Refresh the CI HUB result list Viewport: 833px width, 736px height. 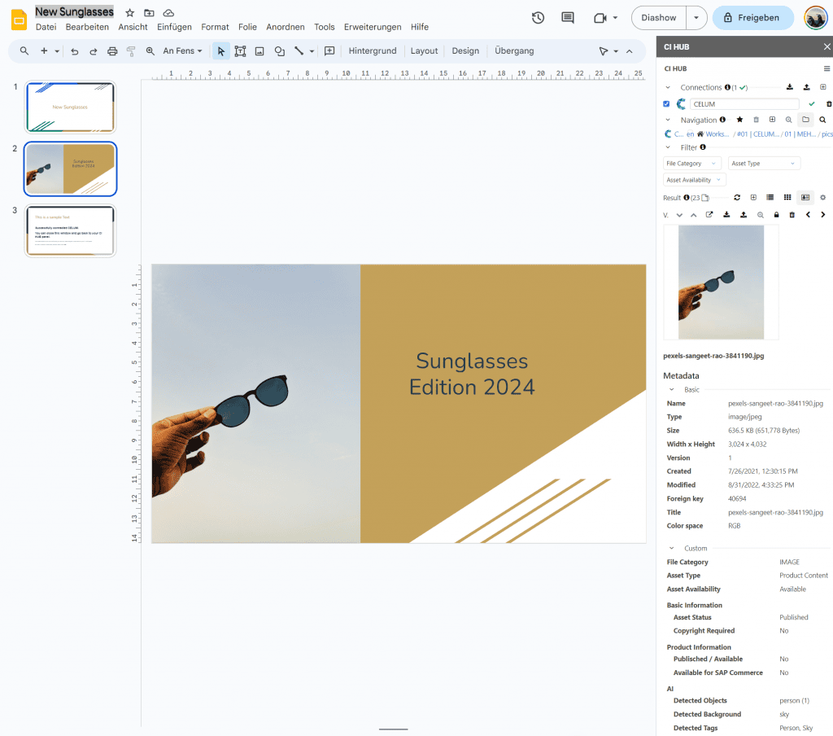[737, 197]
